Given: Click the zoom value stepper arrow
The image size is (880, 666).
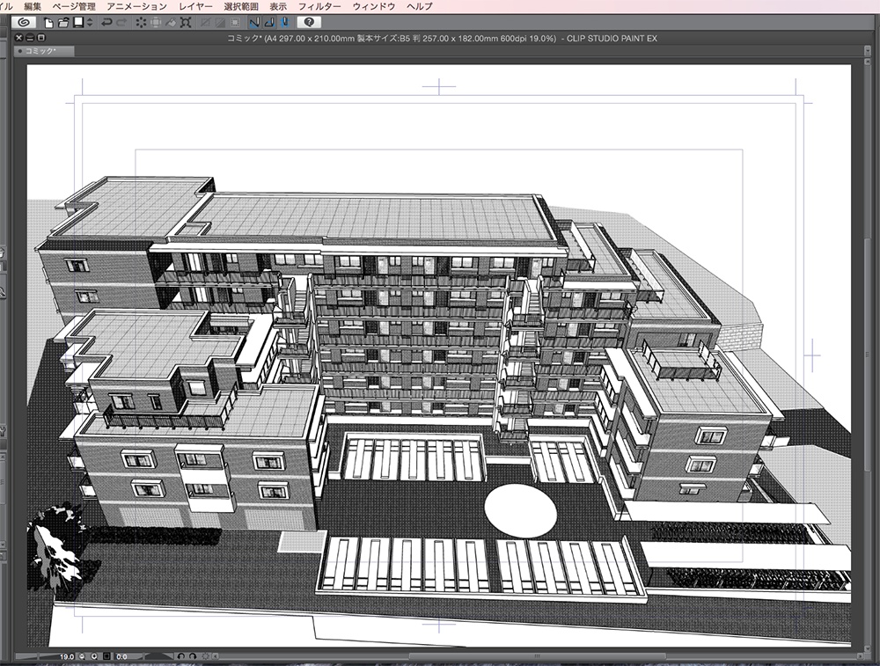Looking at the screenshot, I should pos(82,657).
